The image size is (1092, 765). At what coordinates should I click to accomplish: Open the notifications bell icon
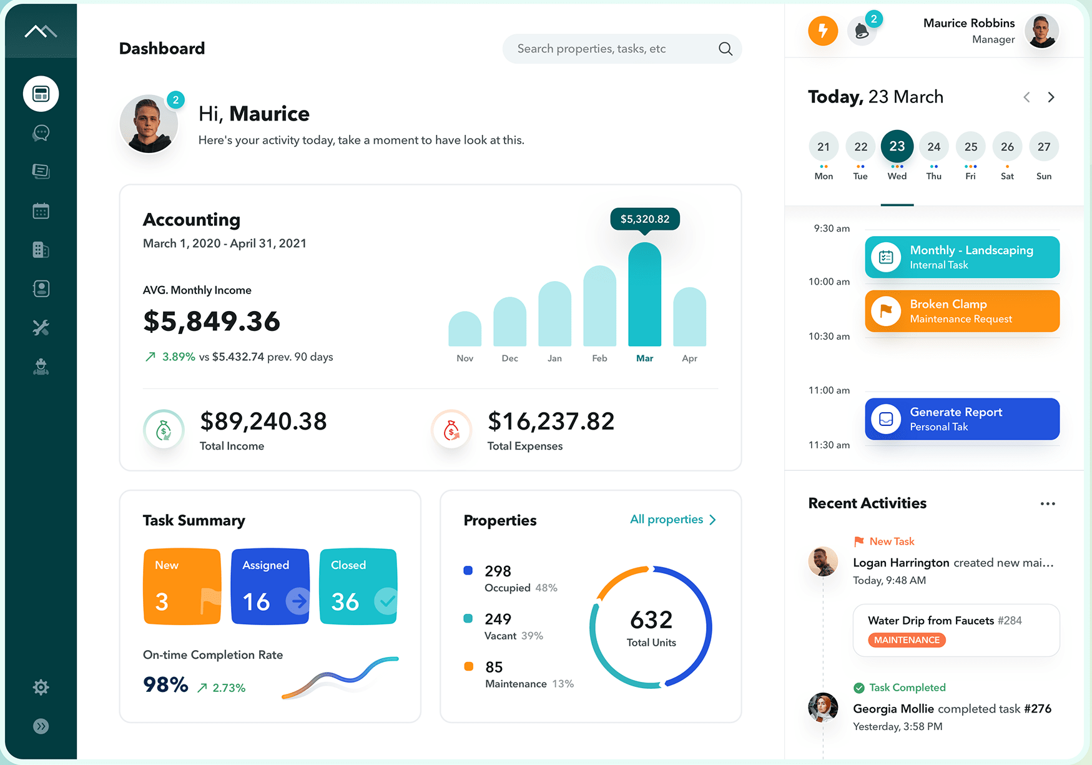(x=862, y=31)
